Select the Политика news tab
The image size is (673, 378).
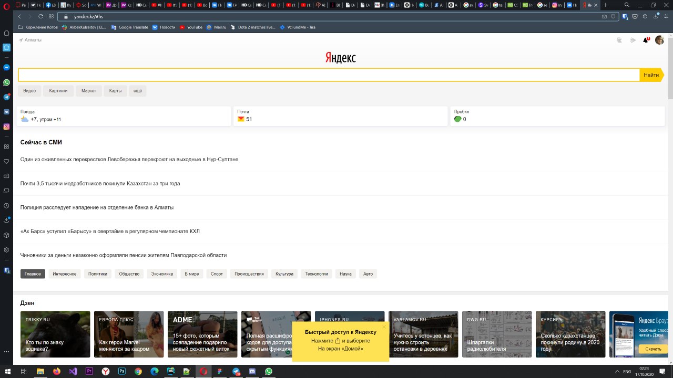coord(98,274)
